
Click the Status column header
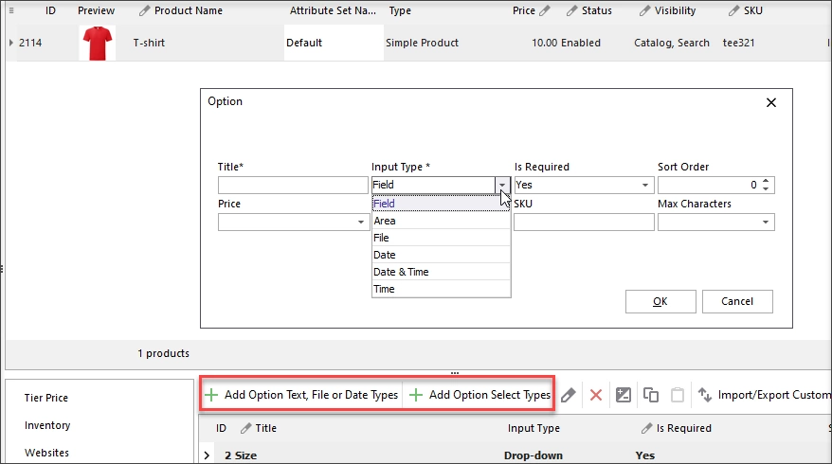596,10
